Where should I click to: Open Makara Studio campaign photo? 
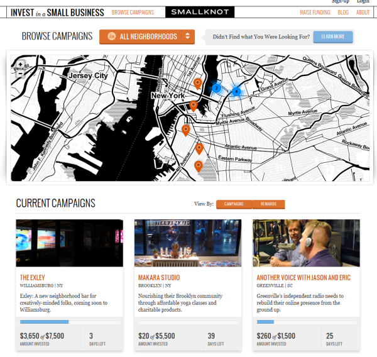(x=188, y=243)
